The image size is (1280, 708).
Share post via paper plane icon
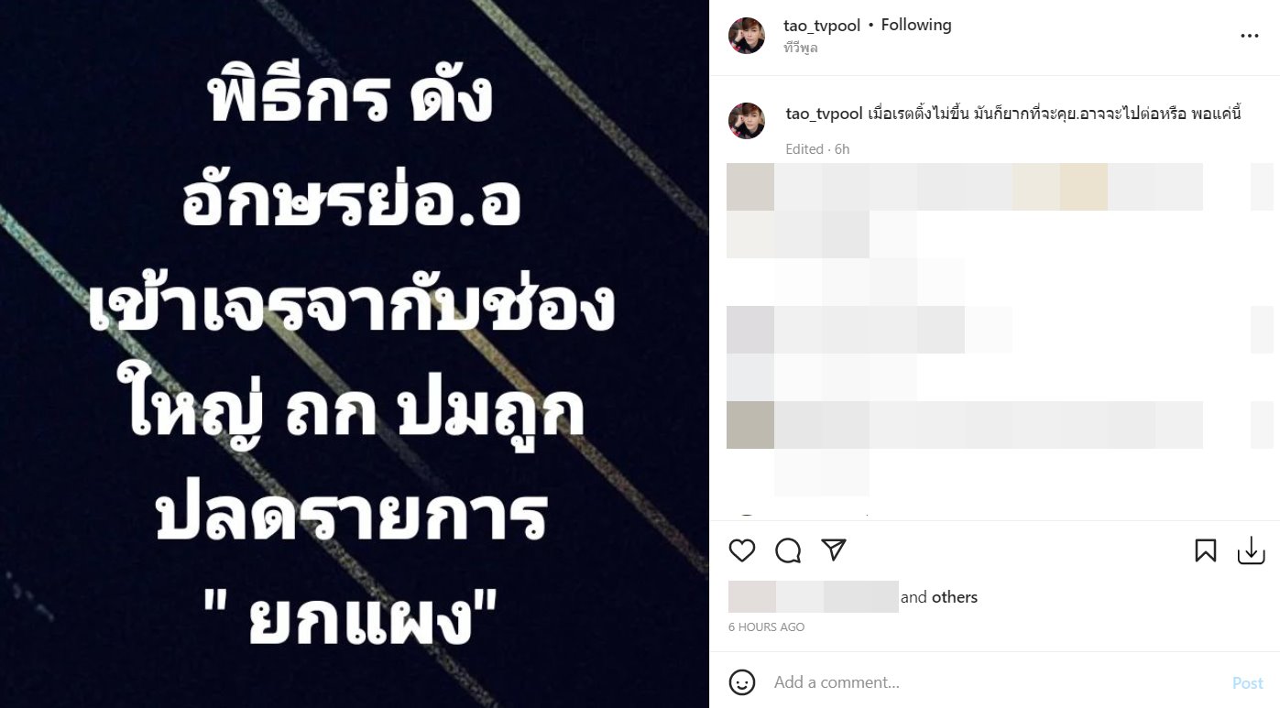(834, 550)
